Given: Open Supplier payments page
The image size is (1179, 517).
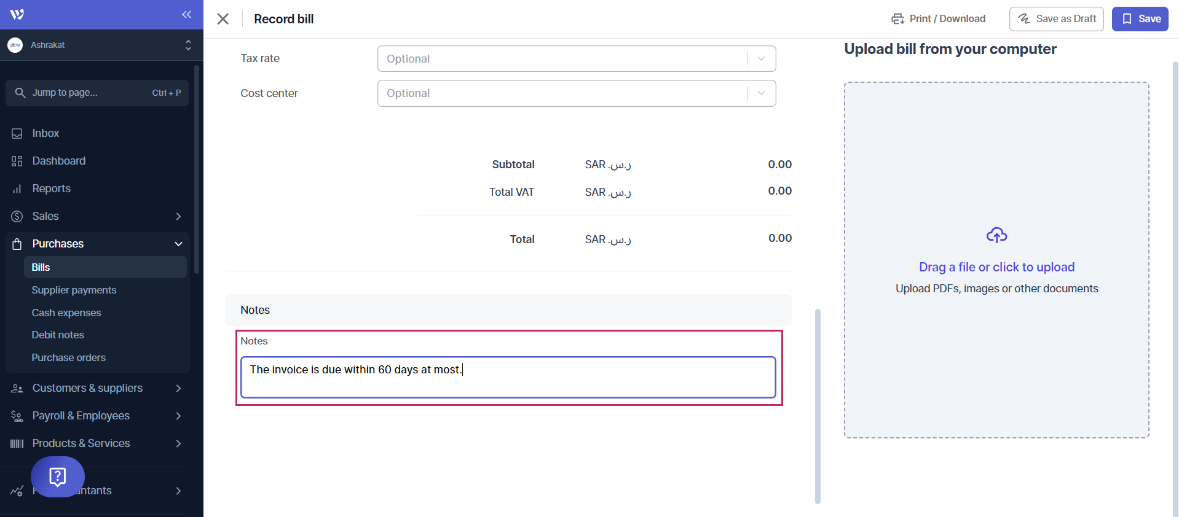Looking at the screenshot, I should [74, 290].
